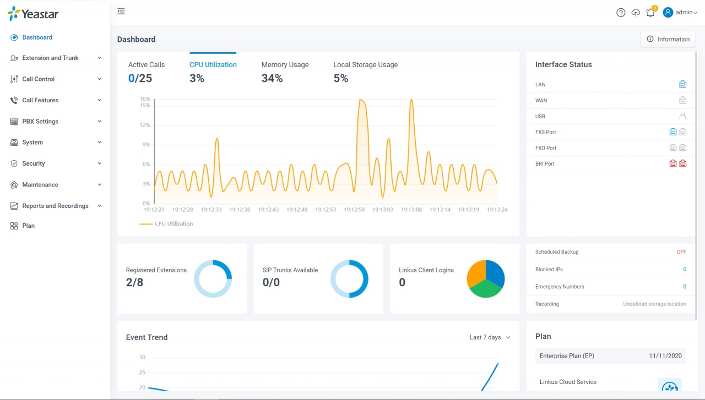
Task: Open the Blocked IPs count link
Action: tap(685, 270)
